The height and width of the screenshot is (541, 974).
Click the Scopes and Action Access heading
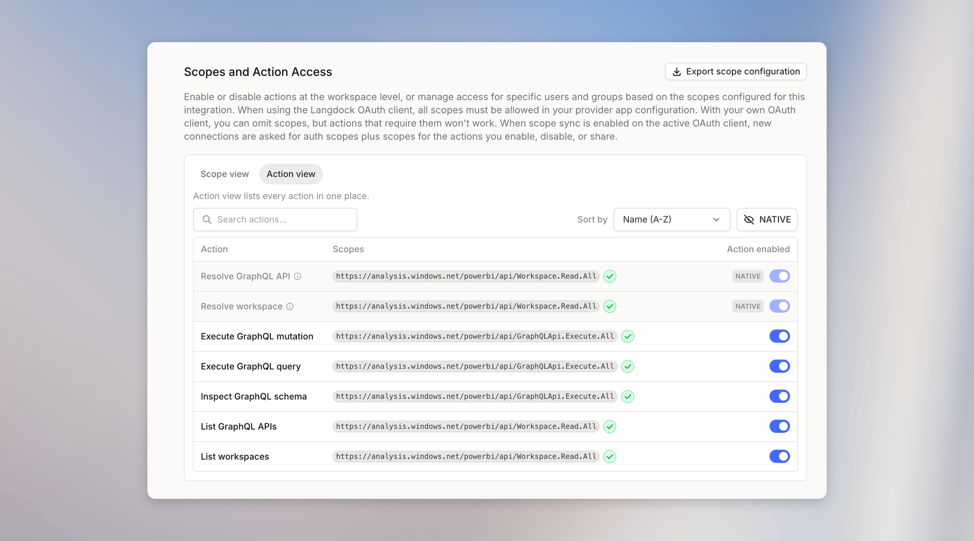point(258,72)
